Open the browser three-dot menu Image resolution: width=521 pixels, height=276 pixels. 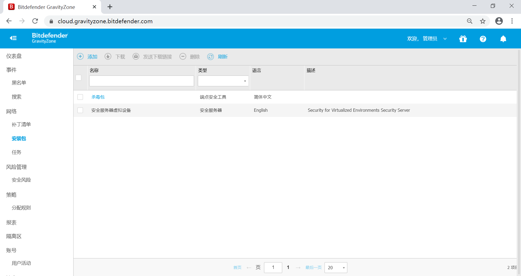click(x=512, y=21)
